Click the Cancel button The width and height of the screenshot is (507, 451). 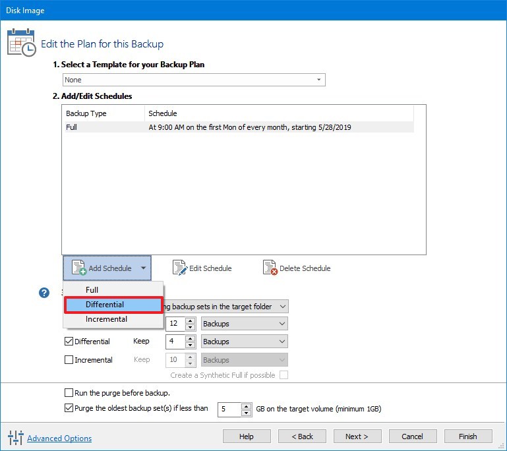pos(413,436)
